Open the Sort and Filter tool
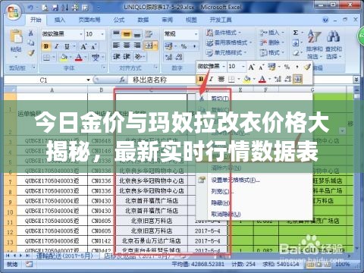The width and height of the screenshot is (364, 273). click(x=314, y=44)
